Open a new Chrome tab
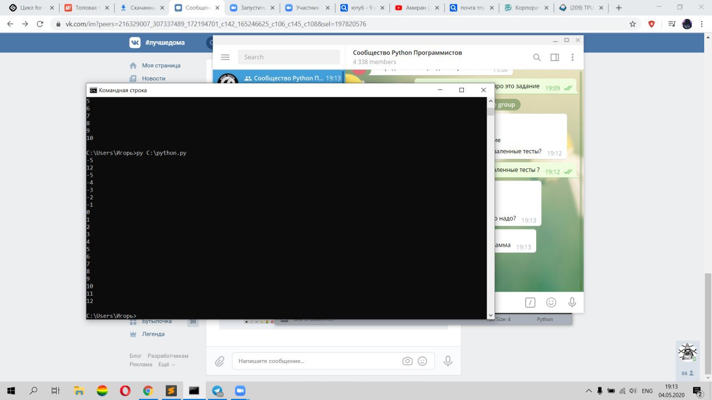712x400 pixels. point(619,8)
